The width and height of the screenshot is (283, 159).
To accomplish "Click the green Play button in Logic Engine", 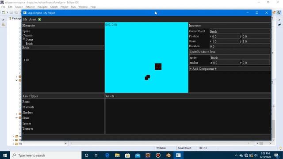I will [39, 19].
